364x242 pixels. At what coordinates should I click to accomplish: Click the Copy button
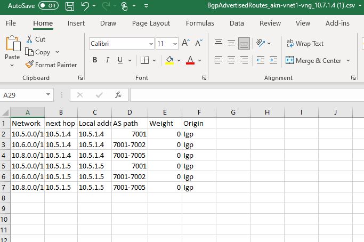(x=38, y=52)
